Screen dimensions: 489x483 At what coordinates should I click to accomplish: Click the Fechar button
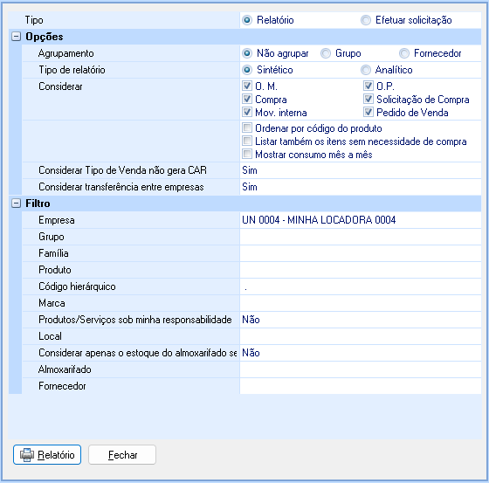click(122, 454)
